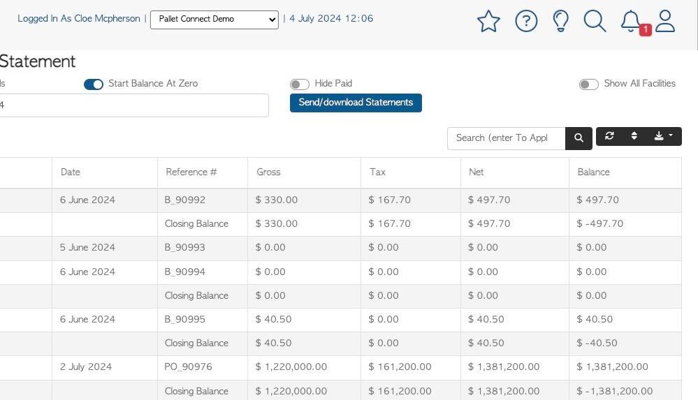Click reference B_90992 cell
Viewport: 698px width, 400px height.
(x=185, y=200)
